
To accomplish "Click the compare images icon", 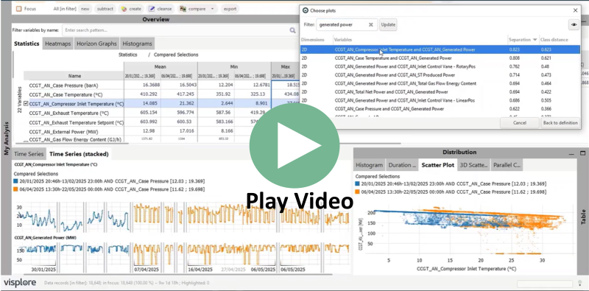I will pos(183,9).
